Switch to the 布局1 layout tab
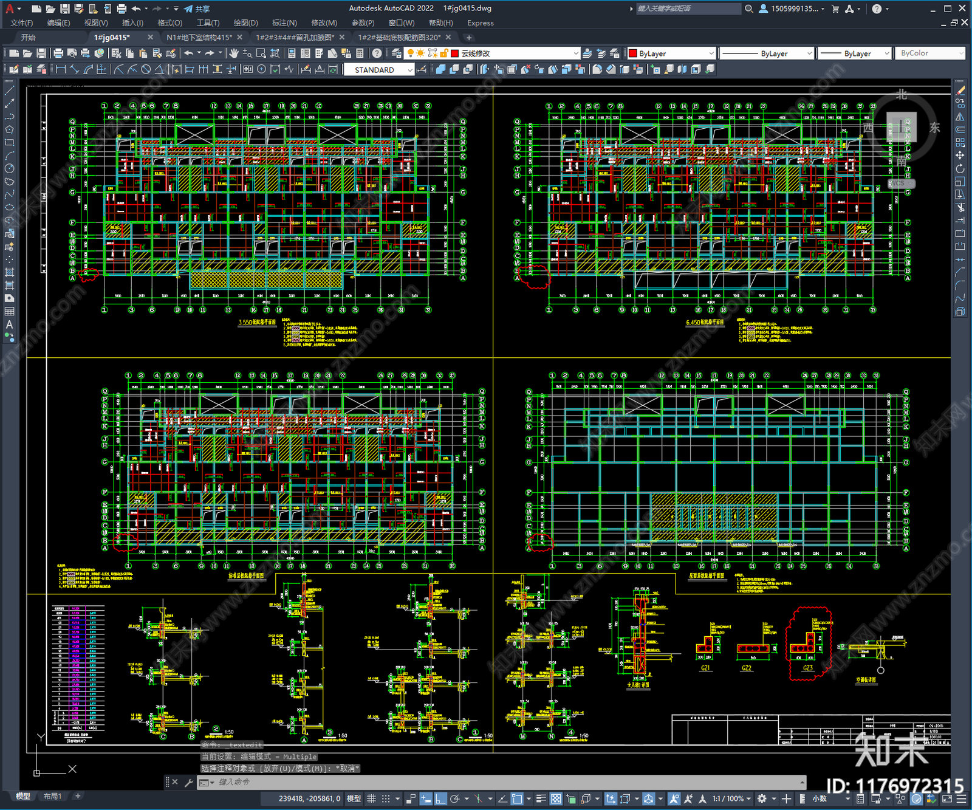 53,796
